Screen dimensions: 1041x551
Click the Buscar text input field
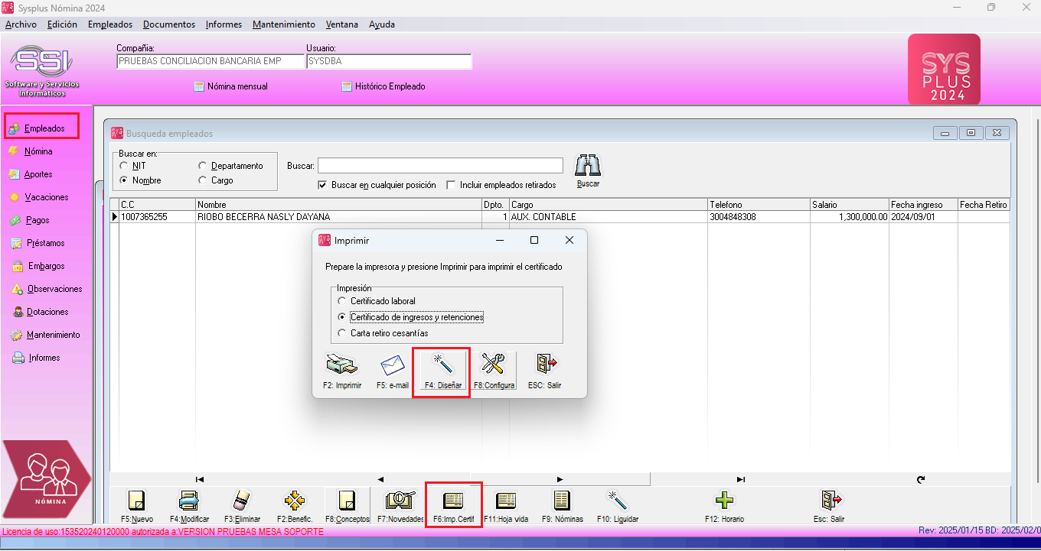pos(440,165)
